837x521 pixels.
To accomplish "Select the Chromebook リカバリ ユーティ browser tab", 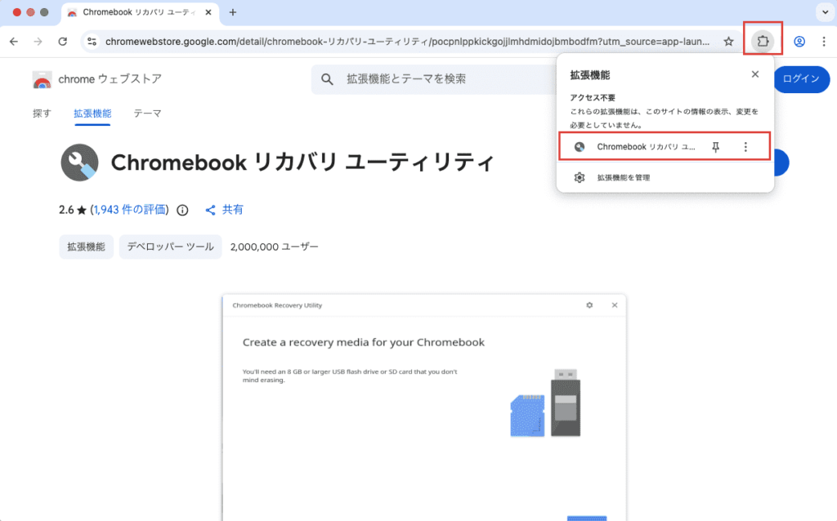I will point(140,13).
